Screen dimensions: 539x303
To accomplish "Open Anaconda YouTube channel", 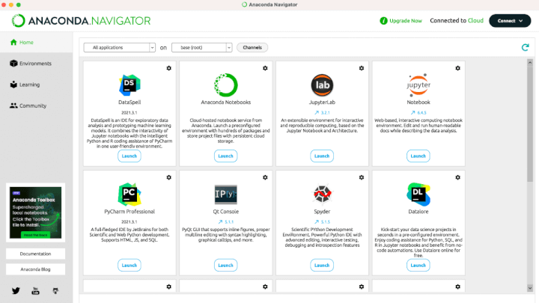I will click(35, 291).
